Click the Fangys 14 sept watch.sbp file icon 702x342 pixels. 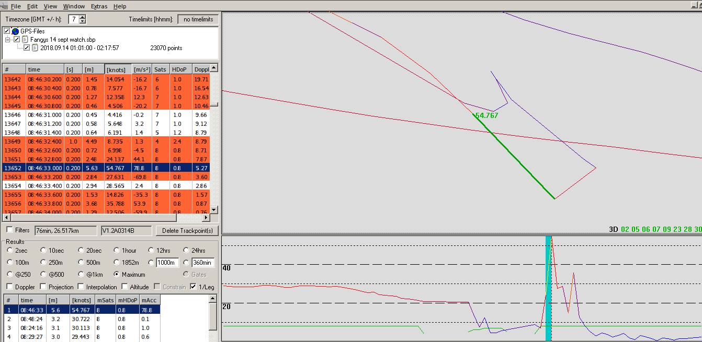coord(25,40)
